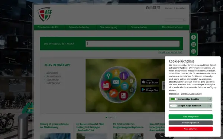223x139 pixels.
Task: Click the Google Play download badge
Action: (x=150, y=90)
